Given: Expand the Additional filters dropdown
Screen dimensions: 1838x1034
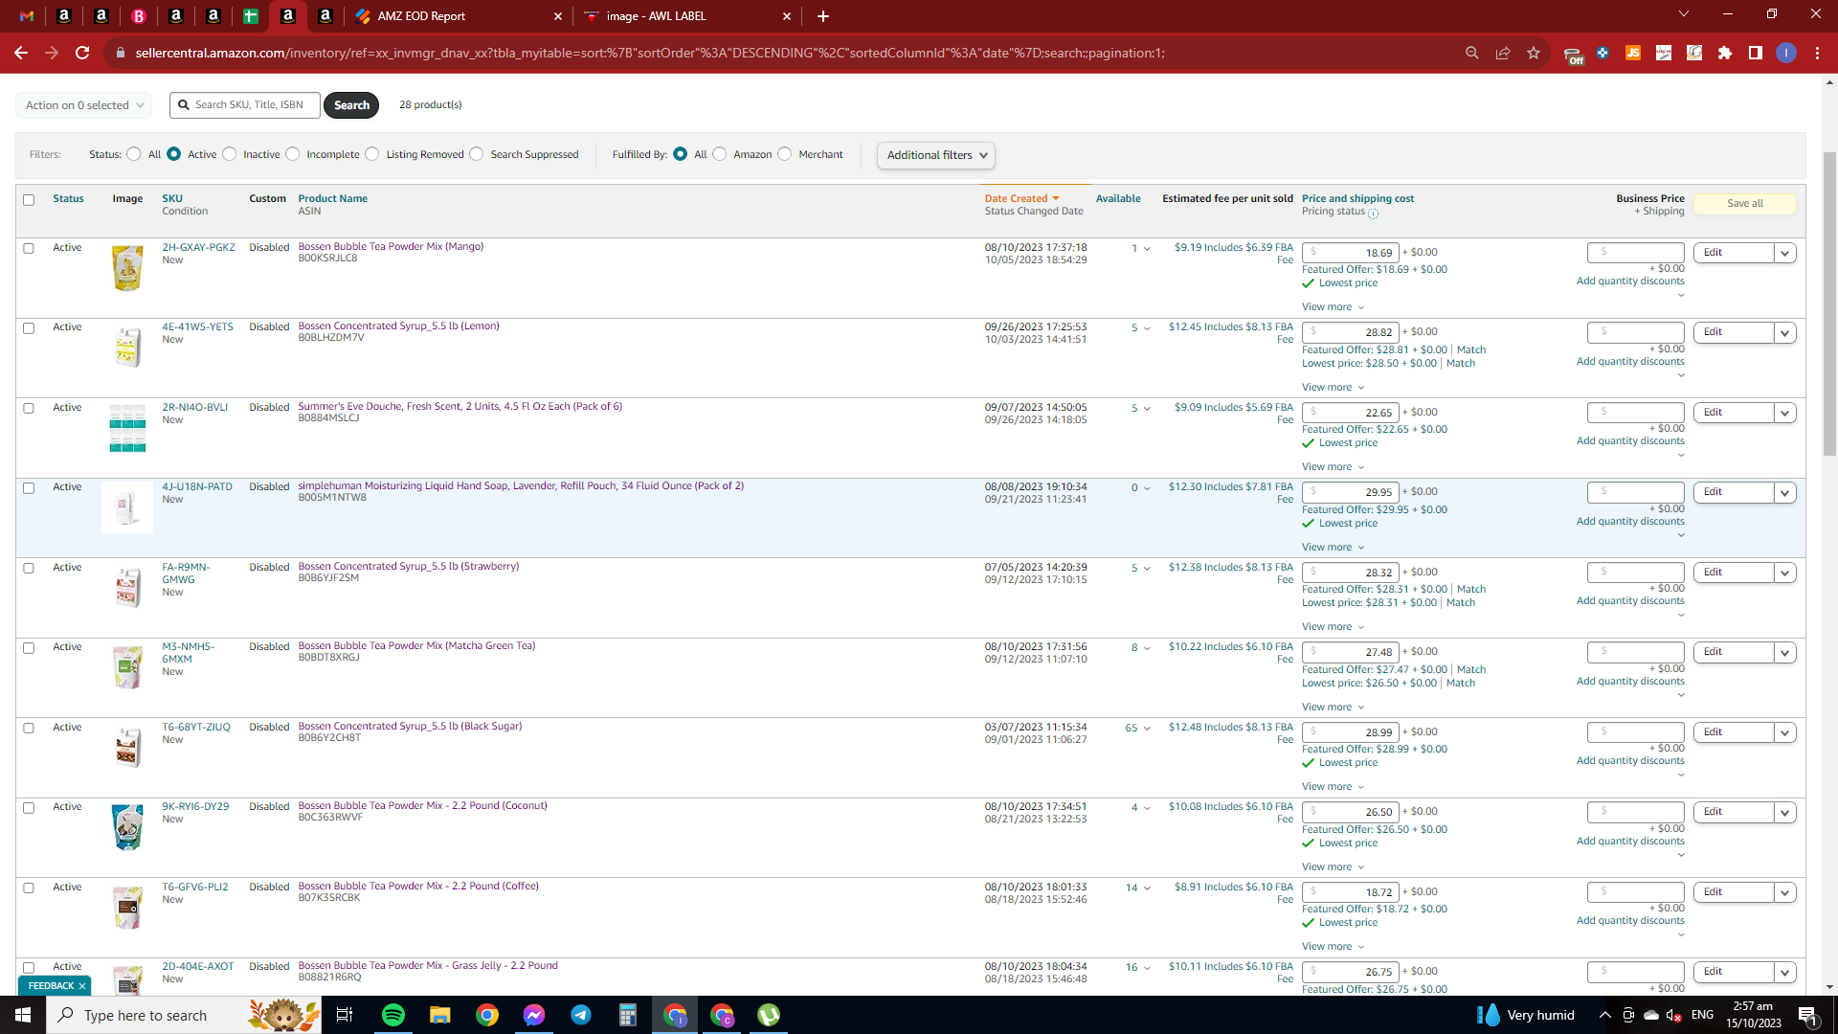Looking at the screenshot, I should pyautogui.click(x=936, y=155).
